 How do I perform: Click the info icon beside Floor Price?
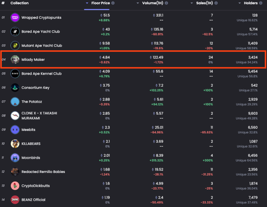[113, 3]
